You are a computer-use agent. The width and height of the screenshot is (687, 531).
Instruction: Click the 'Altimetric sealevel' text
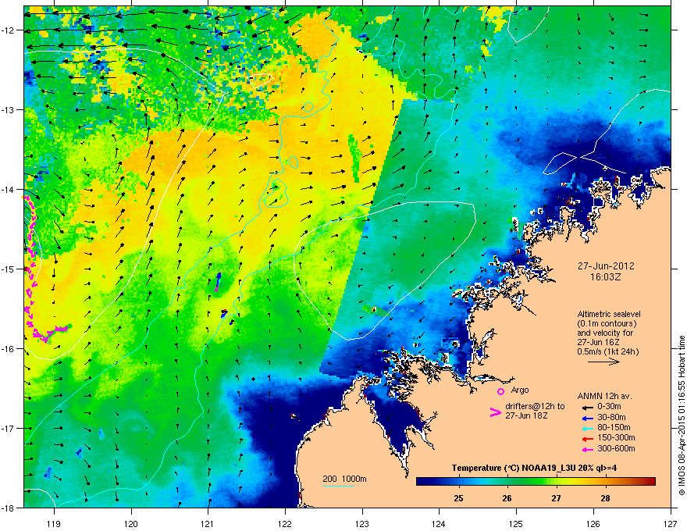point(609,314)
